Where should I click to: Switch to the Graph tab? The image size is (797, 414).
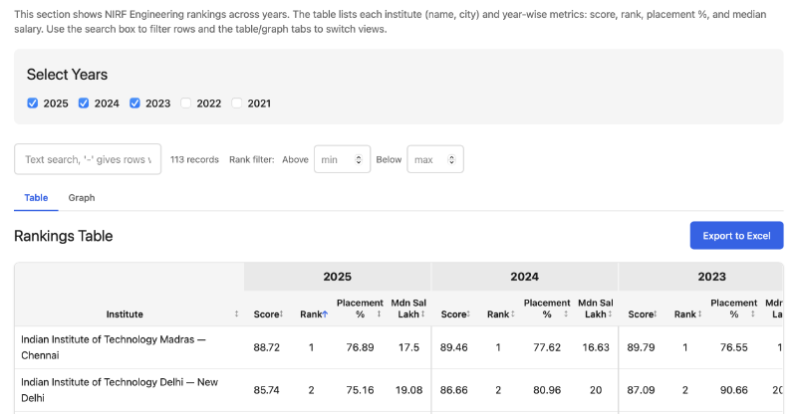pyautogui.click(x=82, y=198)
